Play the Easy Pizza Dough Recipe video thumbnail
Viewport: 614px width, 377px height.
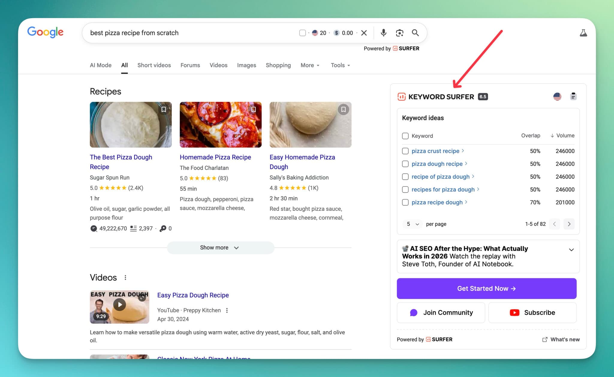(x=119, y=304)
